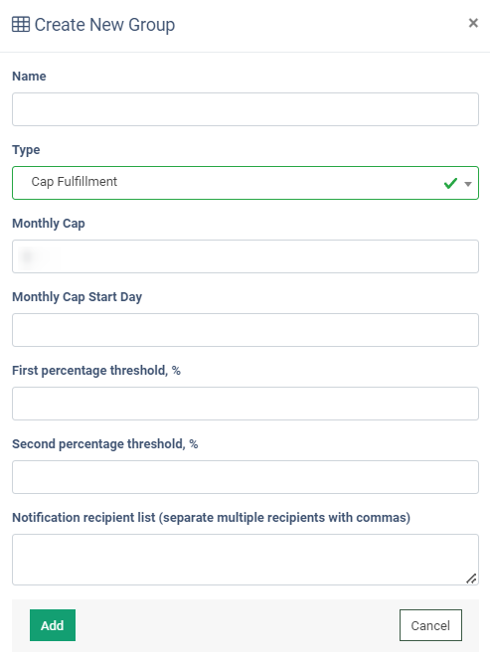The image size is (490, 664).
Task: Close the Create New Group dialog
Action: pyautogui.click(x=473, y=23)
